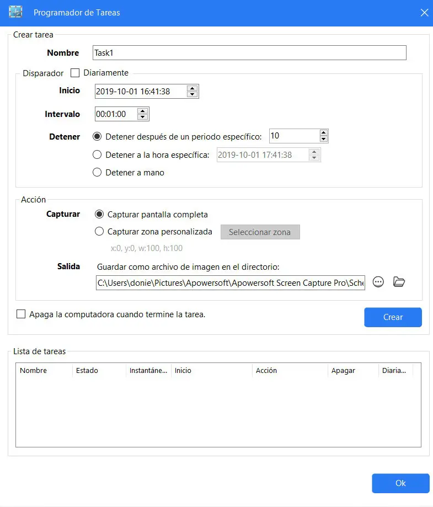
Task: Click the Nombre text field
Action: [x=249, y=53]
